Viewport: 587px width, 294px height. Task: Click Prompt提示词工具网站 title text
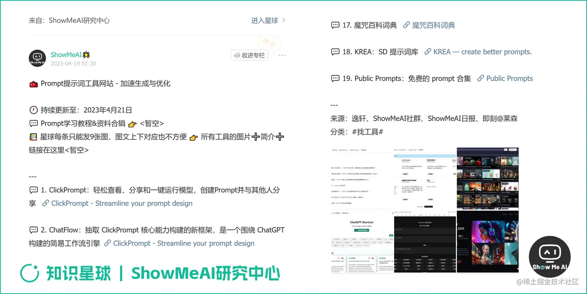(106, 84)
